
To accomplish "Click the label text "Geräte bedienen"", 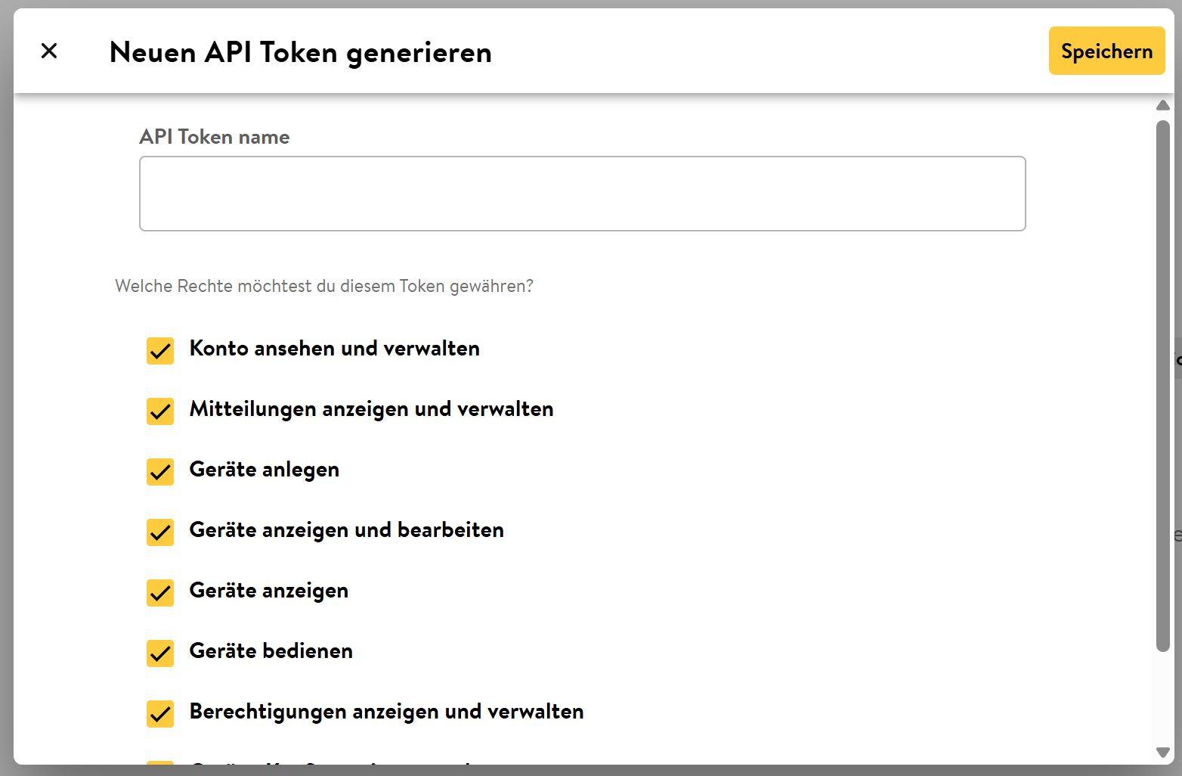I will (x=271, y=651).
